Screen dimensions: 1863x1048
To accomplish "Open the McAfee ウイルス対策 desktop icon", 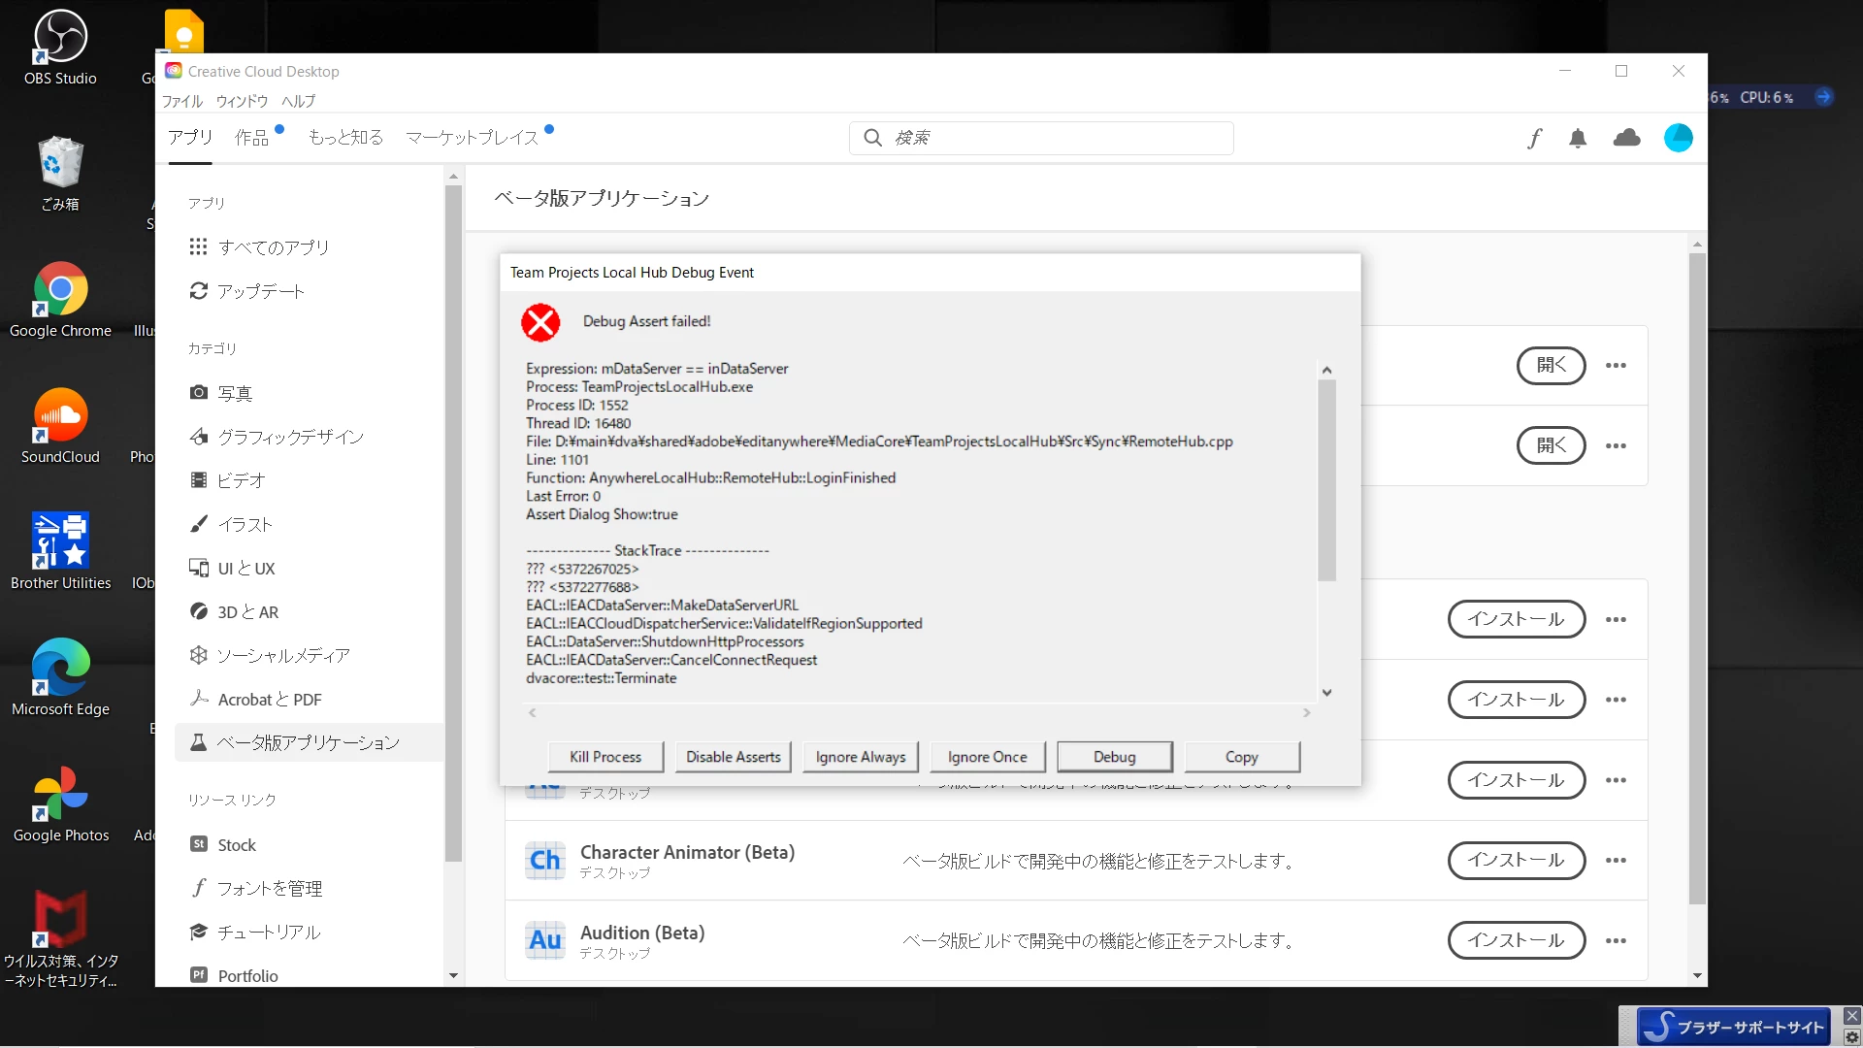I will coord(60,937).
